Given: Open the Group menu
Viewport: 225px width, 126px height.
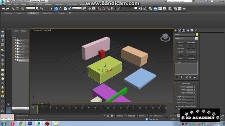Looking at the screenshot, I should tap(24, 5).
